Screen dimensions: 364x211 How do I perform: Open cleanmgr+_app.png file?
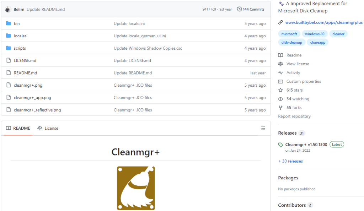click(32, 97)
